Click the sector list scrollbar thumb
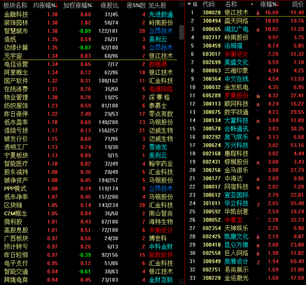 pos(182,32)
